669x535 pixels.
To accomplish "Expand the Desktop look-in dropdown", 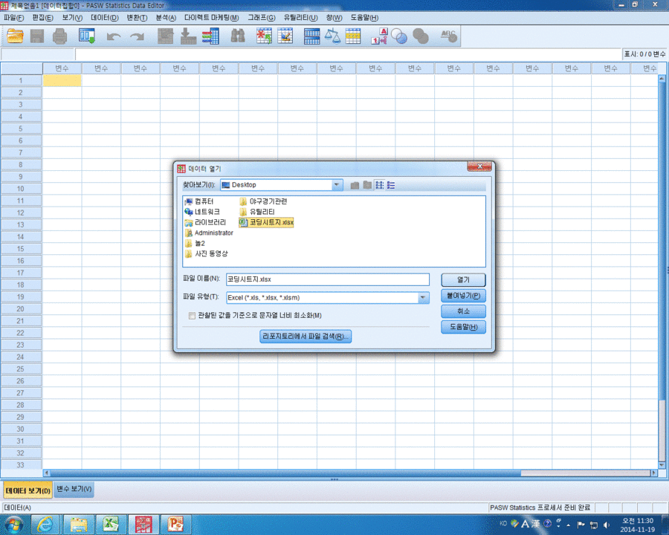I will click(x=337, y=185).
